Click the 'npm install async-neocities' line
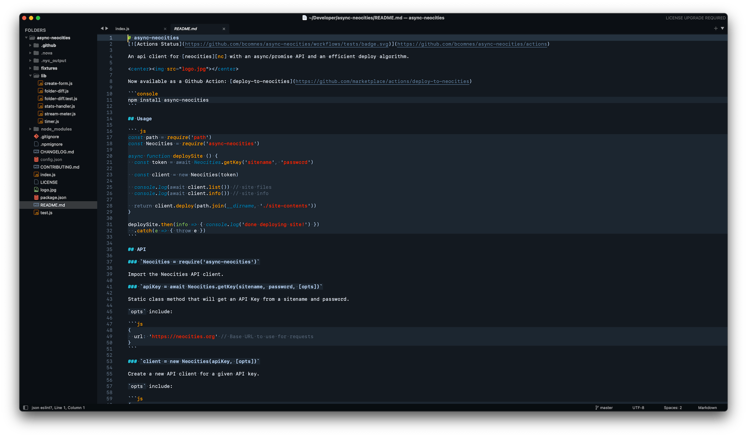This screenshot has height=437, width=747. click(168, 100)
